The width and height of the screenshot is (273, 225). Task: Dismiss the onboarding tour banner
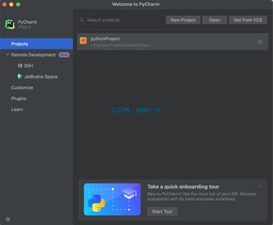pos(259,186)
